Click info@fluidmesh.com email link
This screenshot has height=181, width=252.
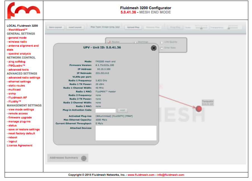point(170,175)
